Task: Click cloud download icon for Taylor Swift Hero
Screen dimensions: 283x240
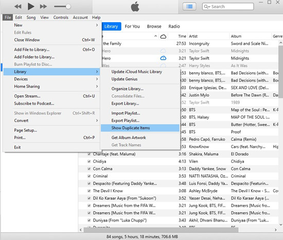Action: 163,58
